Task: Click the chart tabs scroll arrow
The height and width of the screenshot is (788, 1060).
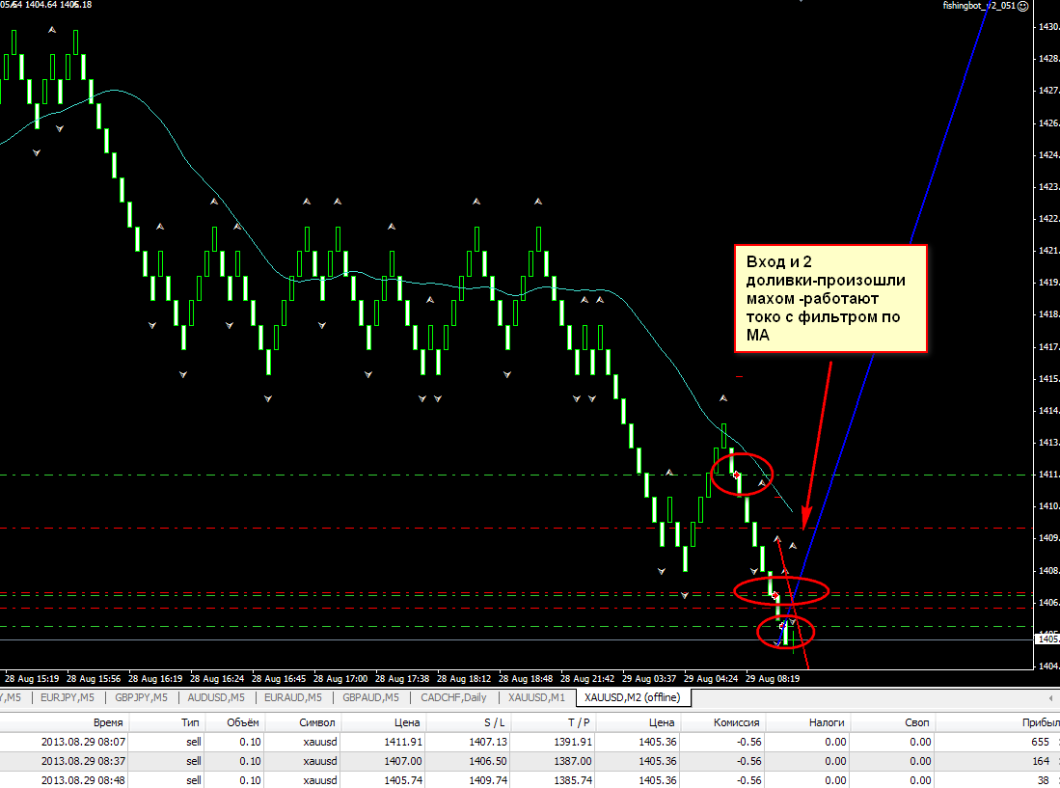Action: (1050, 697)
